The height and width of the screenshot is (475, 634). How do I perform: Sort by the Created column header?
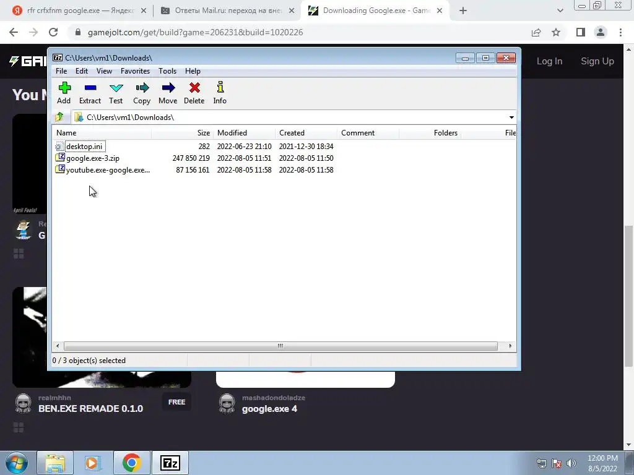tap(306, 133)
